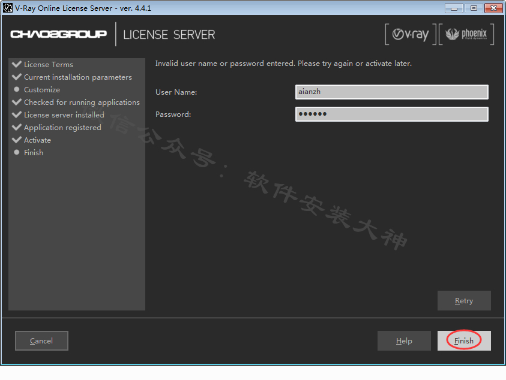Select the Finish step in sidebar

tap(28, 152)
